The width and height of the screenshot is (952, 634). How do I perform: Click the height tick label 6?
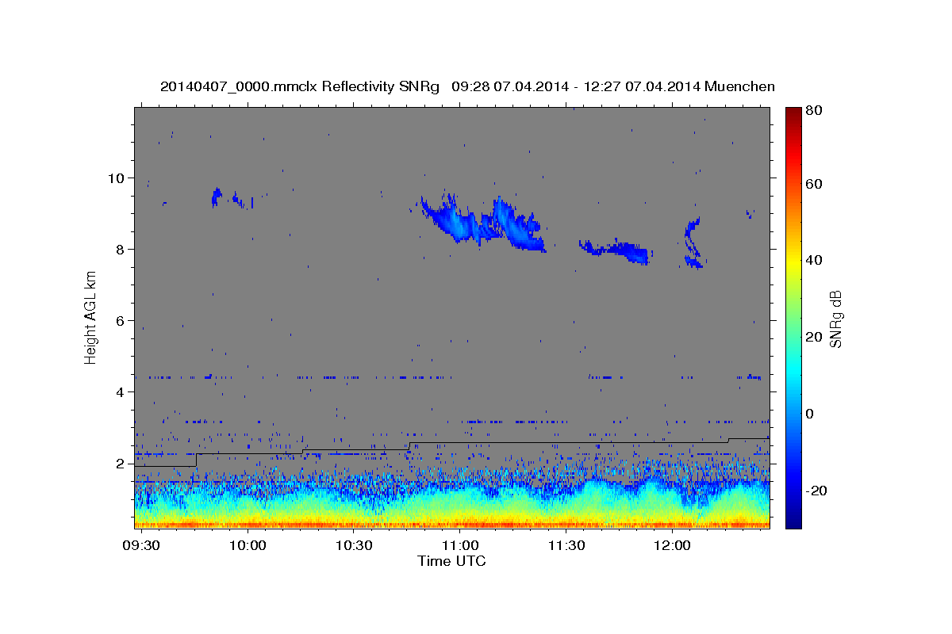click(121, 320)
